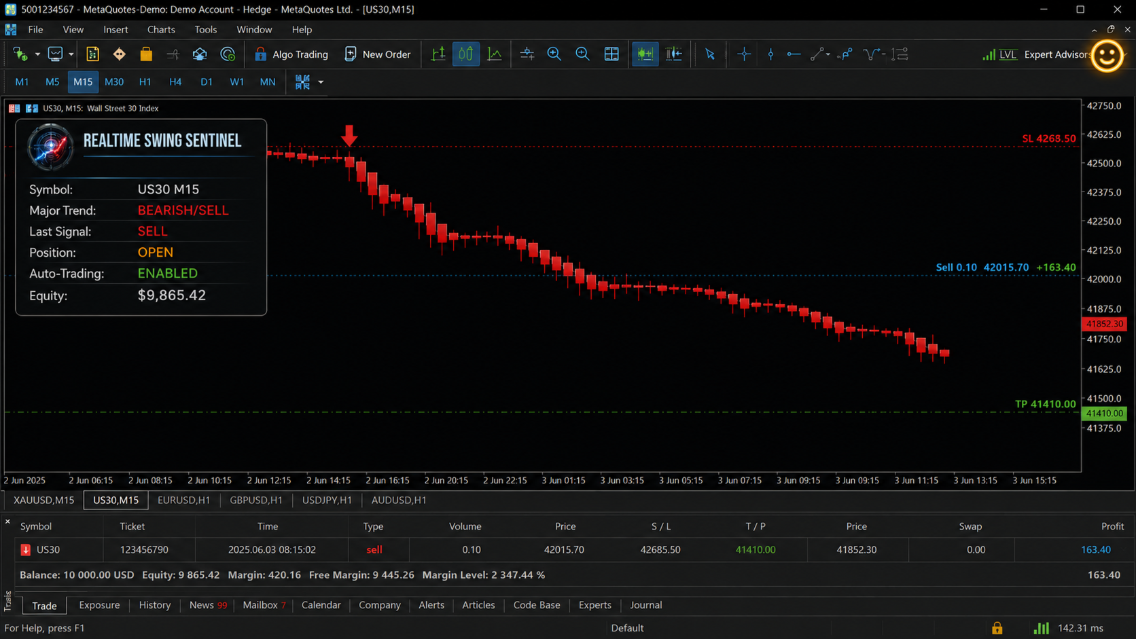Click the Profit column header

pyautogui.click(x=1112, y=526)
